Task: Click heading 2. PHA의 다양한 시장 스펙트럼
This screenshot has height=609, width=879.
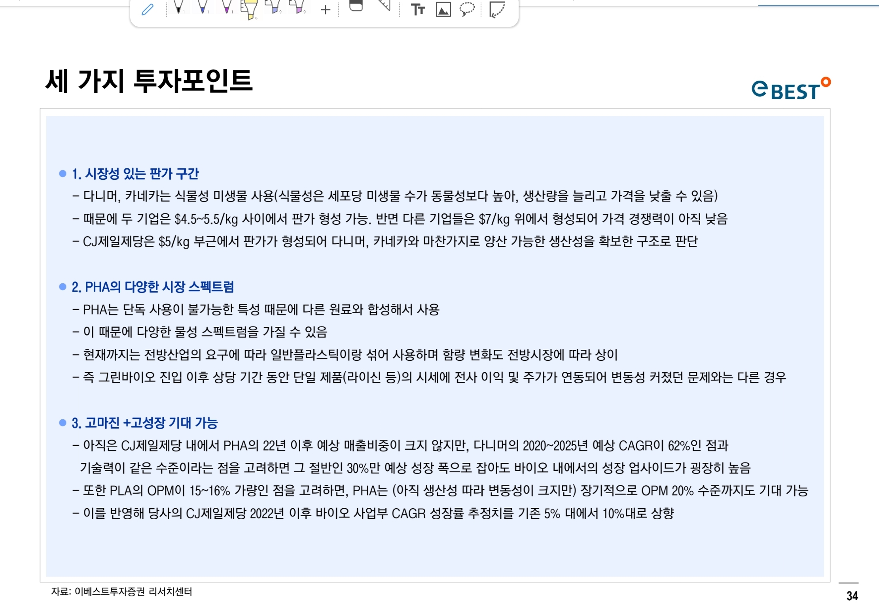Action: point(153,287)
